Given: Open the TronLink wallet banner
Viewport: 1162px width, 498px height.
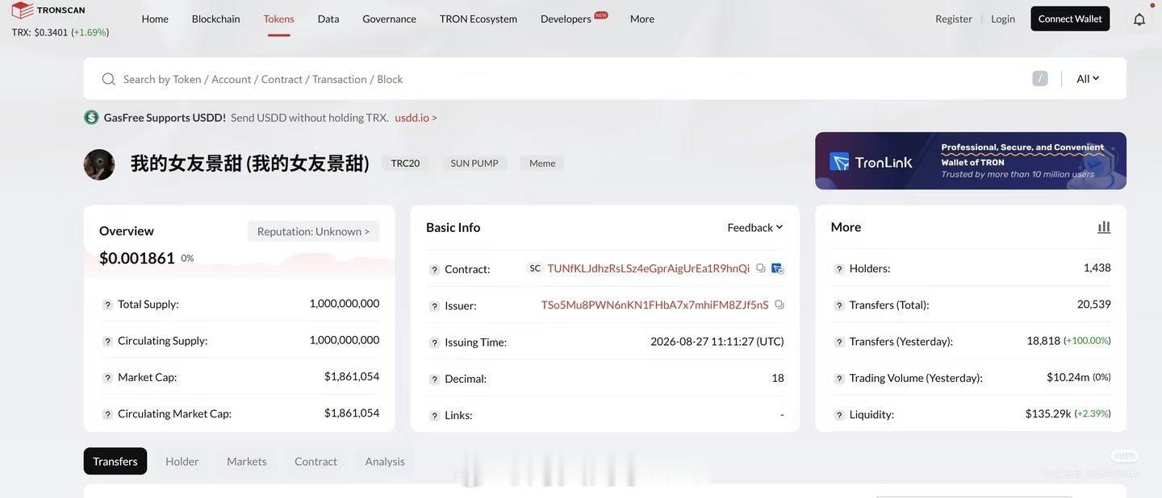Looking at the screenshot, I should (x=971, y=161).
